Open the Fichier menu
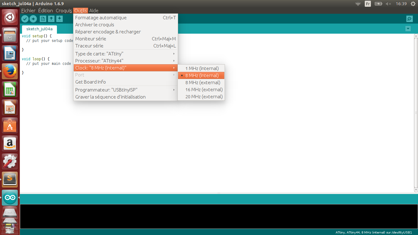This screenshot has height=235, width=418. 28,10
